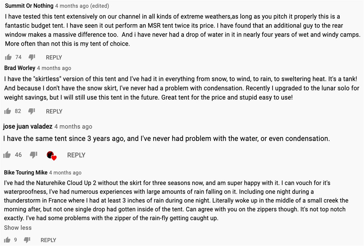Reply to jose juan valadez's comment
364x246 pixels.
point(76,155)
